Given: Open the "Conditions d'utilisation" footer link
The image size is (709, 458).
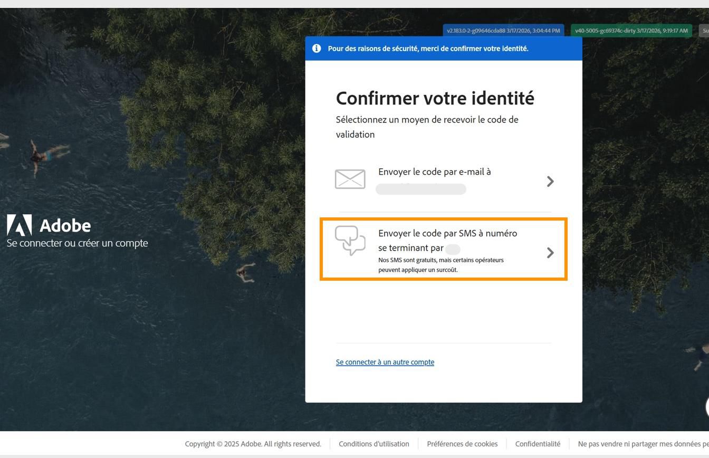Looking at the screenshot, I should pyautogui.click(x=373, y=444).
